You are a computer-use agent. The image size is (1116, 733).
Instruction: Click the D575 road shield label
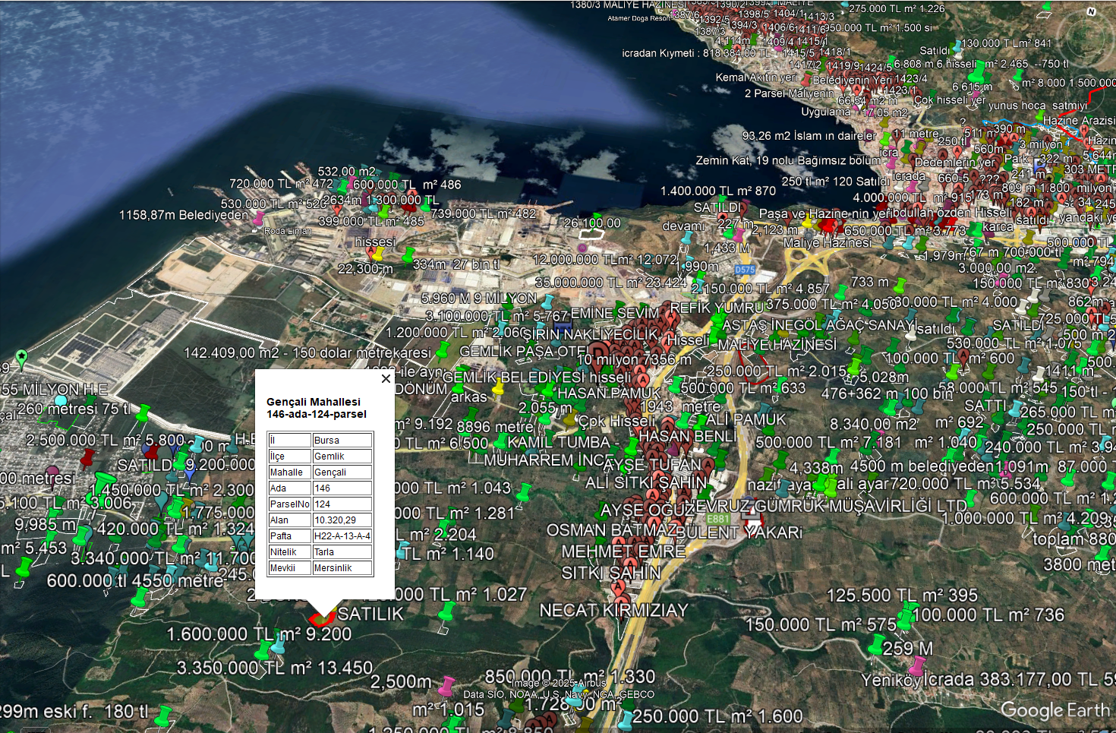click(x=745, y=270)
